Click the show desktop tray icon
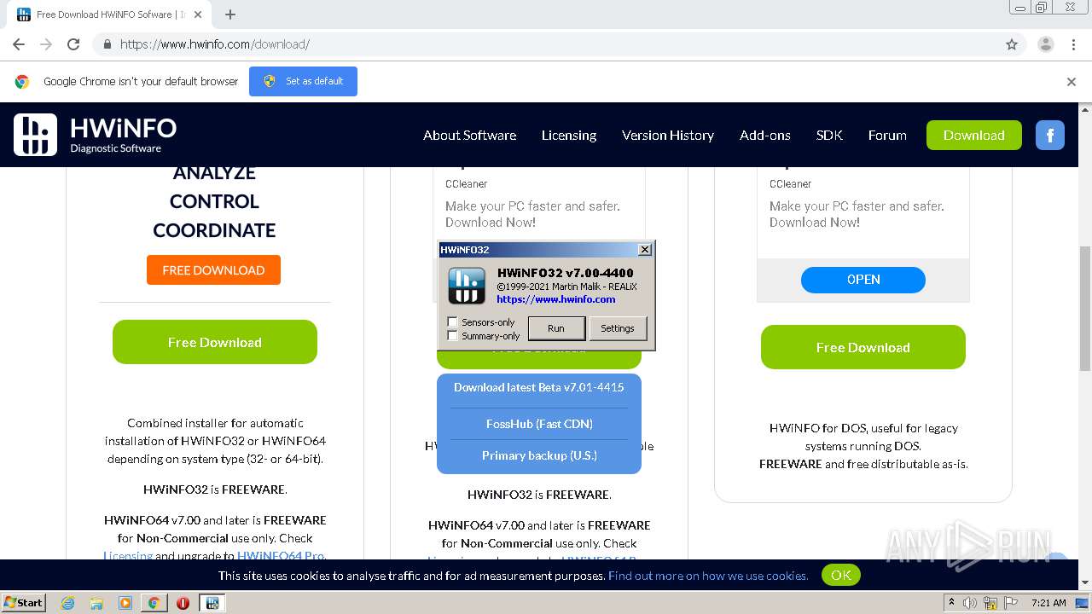Image resolution: width=1092 pixels, height=614 pixels. pyautogui.click(x=1083, y=603)
